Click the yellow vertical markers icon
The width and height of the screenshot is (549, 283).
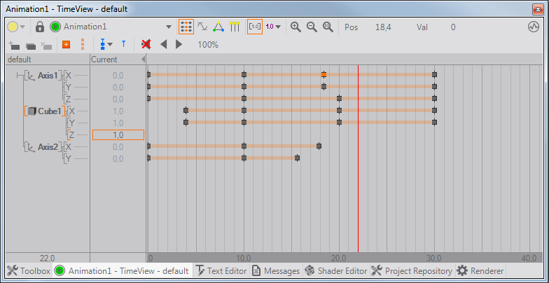[235, 27]
